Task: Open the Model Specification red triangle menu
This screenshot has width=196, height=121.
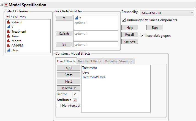Action: (6, 5)
